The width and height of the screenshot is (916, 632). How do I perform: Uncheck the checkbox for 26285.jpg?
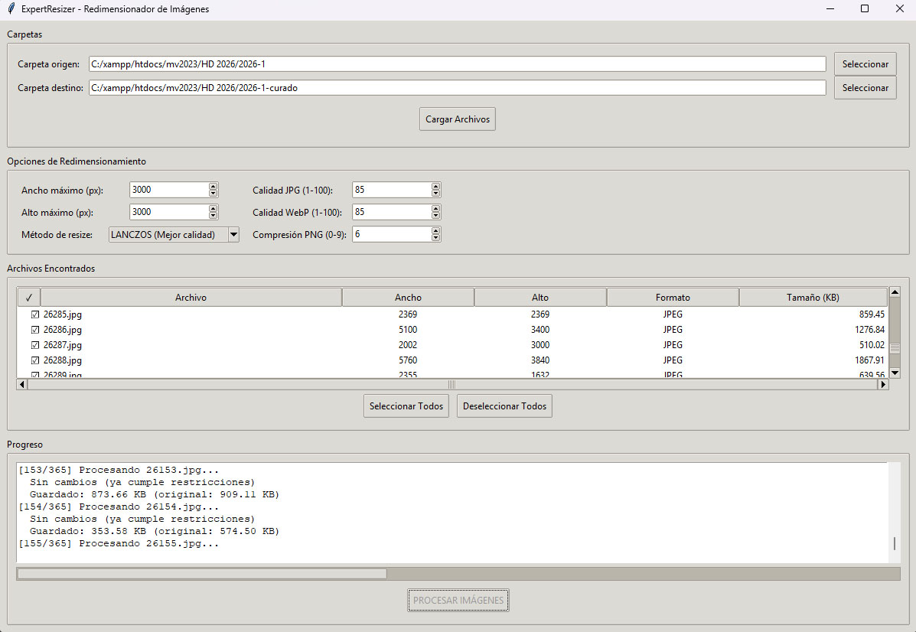point(35,314)
